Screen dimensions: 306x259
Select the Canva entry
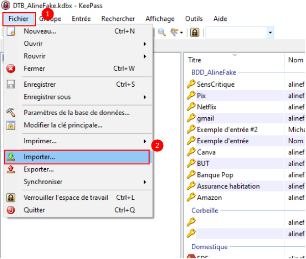tap(206, 152)
